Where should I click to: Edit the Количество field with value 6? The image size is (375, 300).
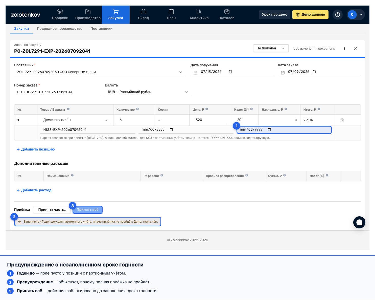134,120
